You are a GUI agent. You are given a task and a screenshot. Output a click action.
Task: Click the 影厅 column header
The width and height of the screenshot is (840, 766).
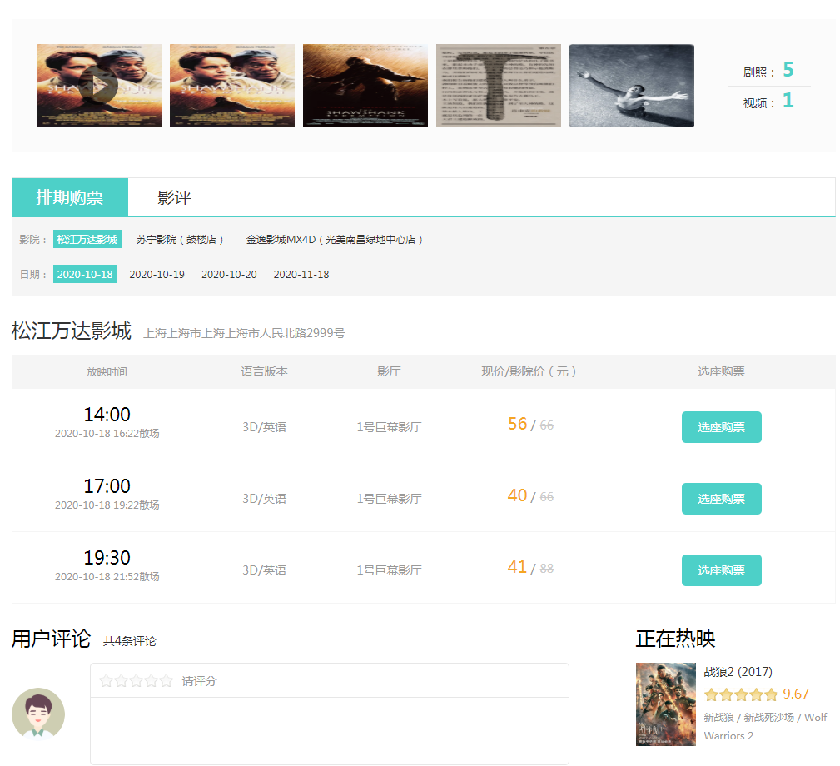pos(389,371)
